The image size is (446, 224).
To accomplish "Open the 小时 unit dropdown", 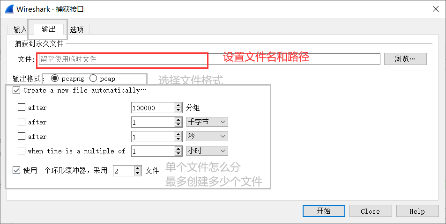I will click(207, 151).
